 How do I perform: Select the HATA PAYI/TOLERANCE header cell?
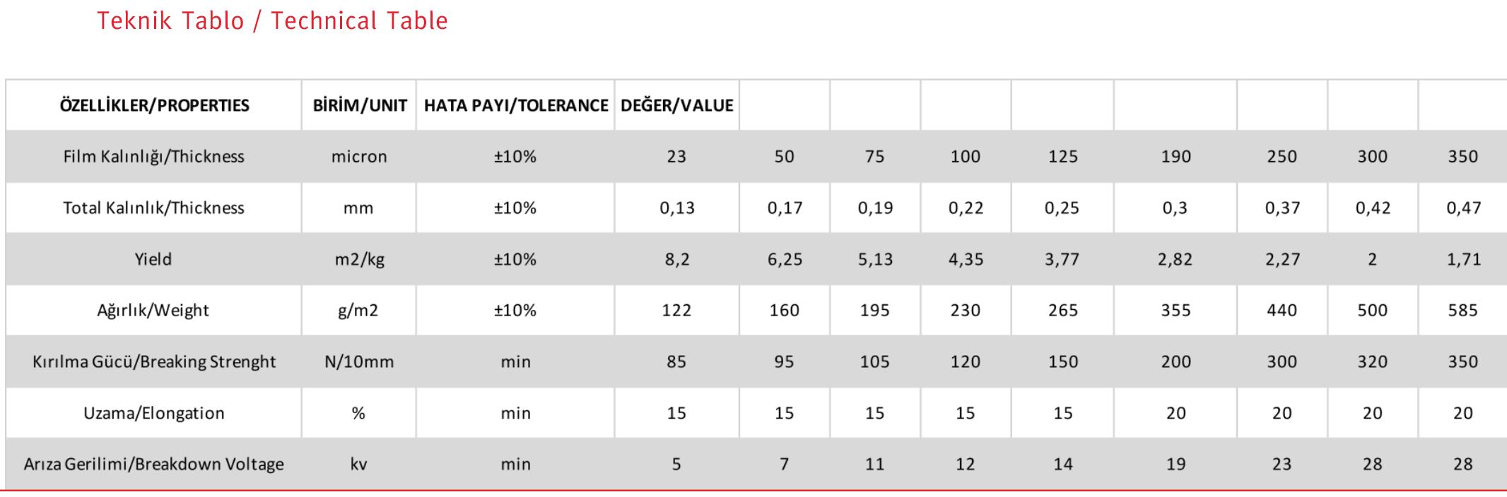[515, 105]
